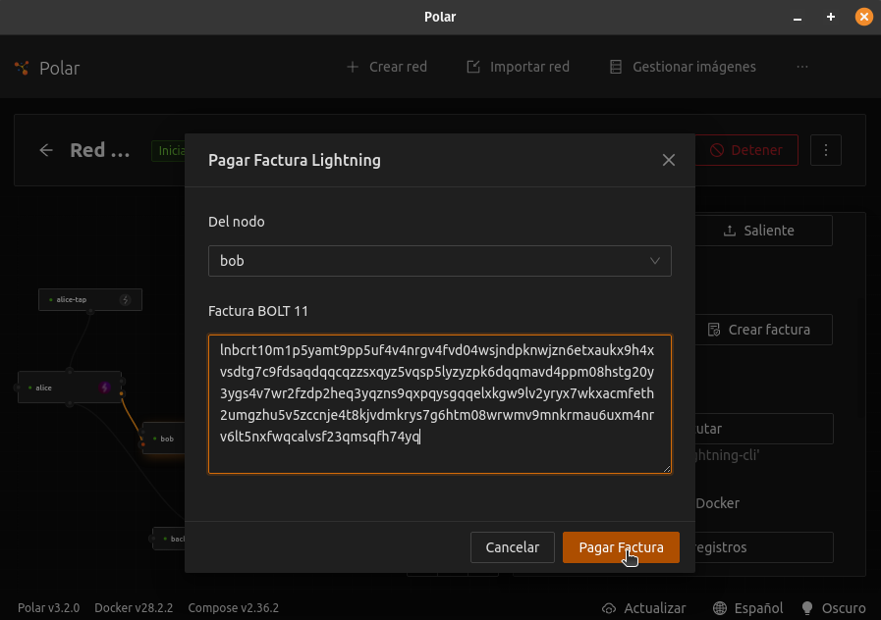Viewport: 881px width, 620px height.
Task: Click Crear red in top menu
Action: 387,67
